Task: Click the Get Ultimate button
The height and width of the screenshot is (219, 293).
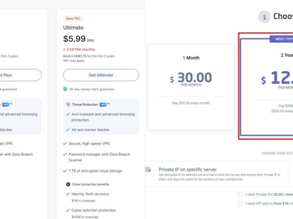Action: [x=101, y=75]
